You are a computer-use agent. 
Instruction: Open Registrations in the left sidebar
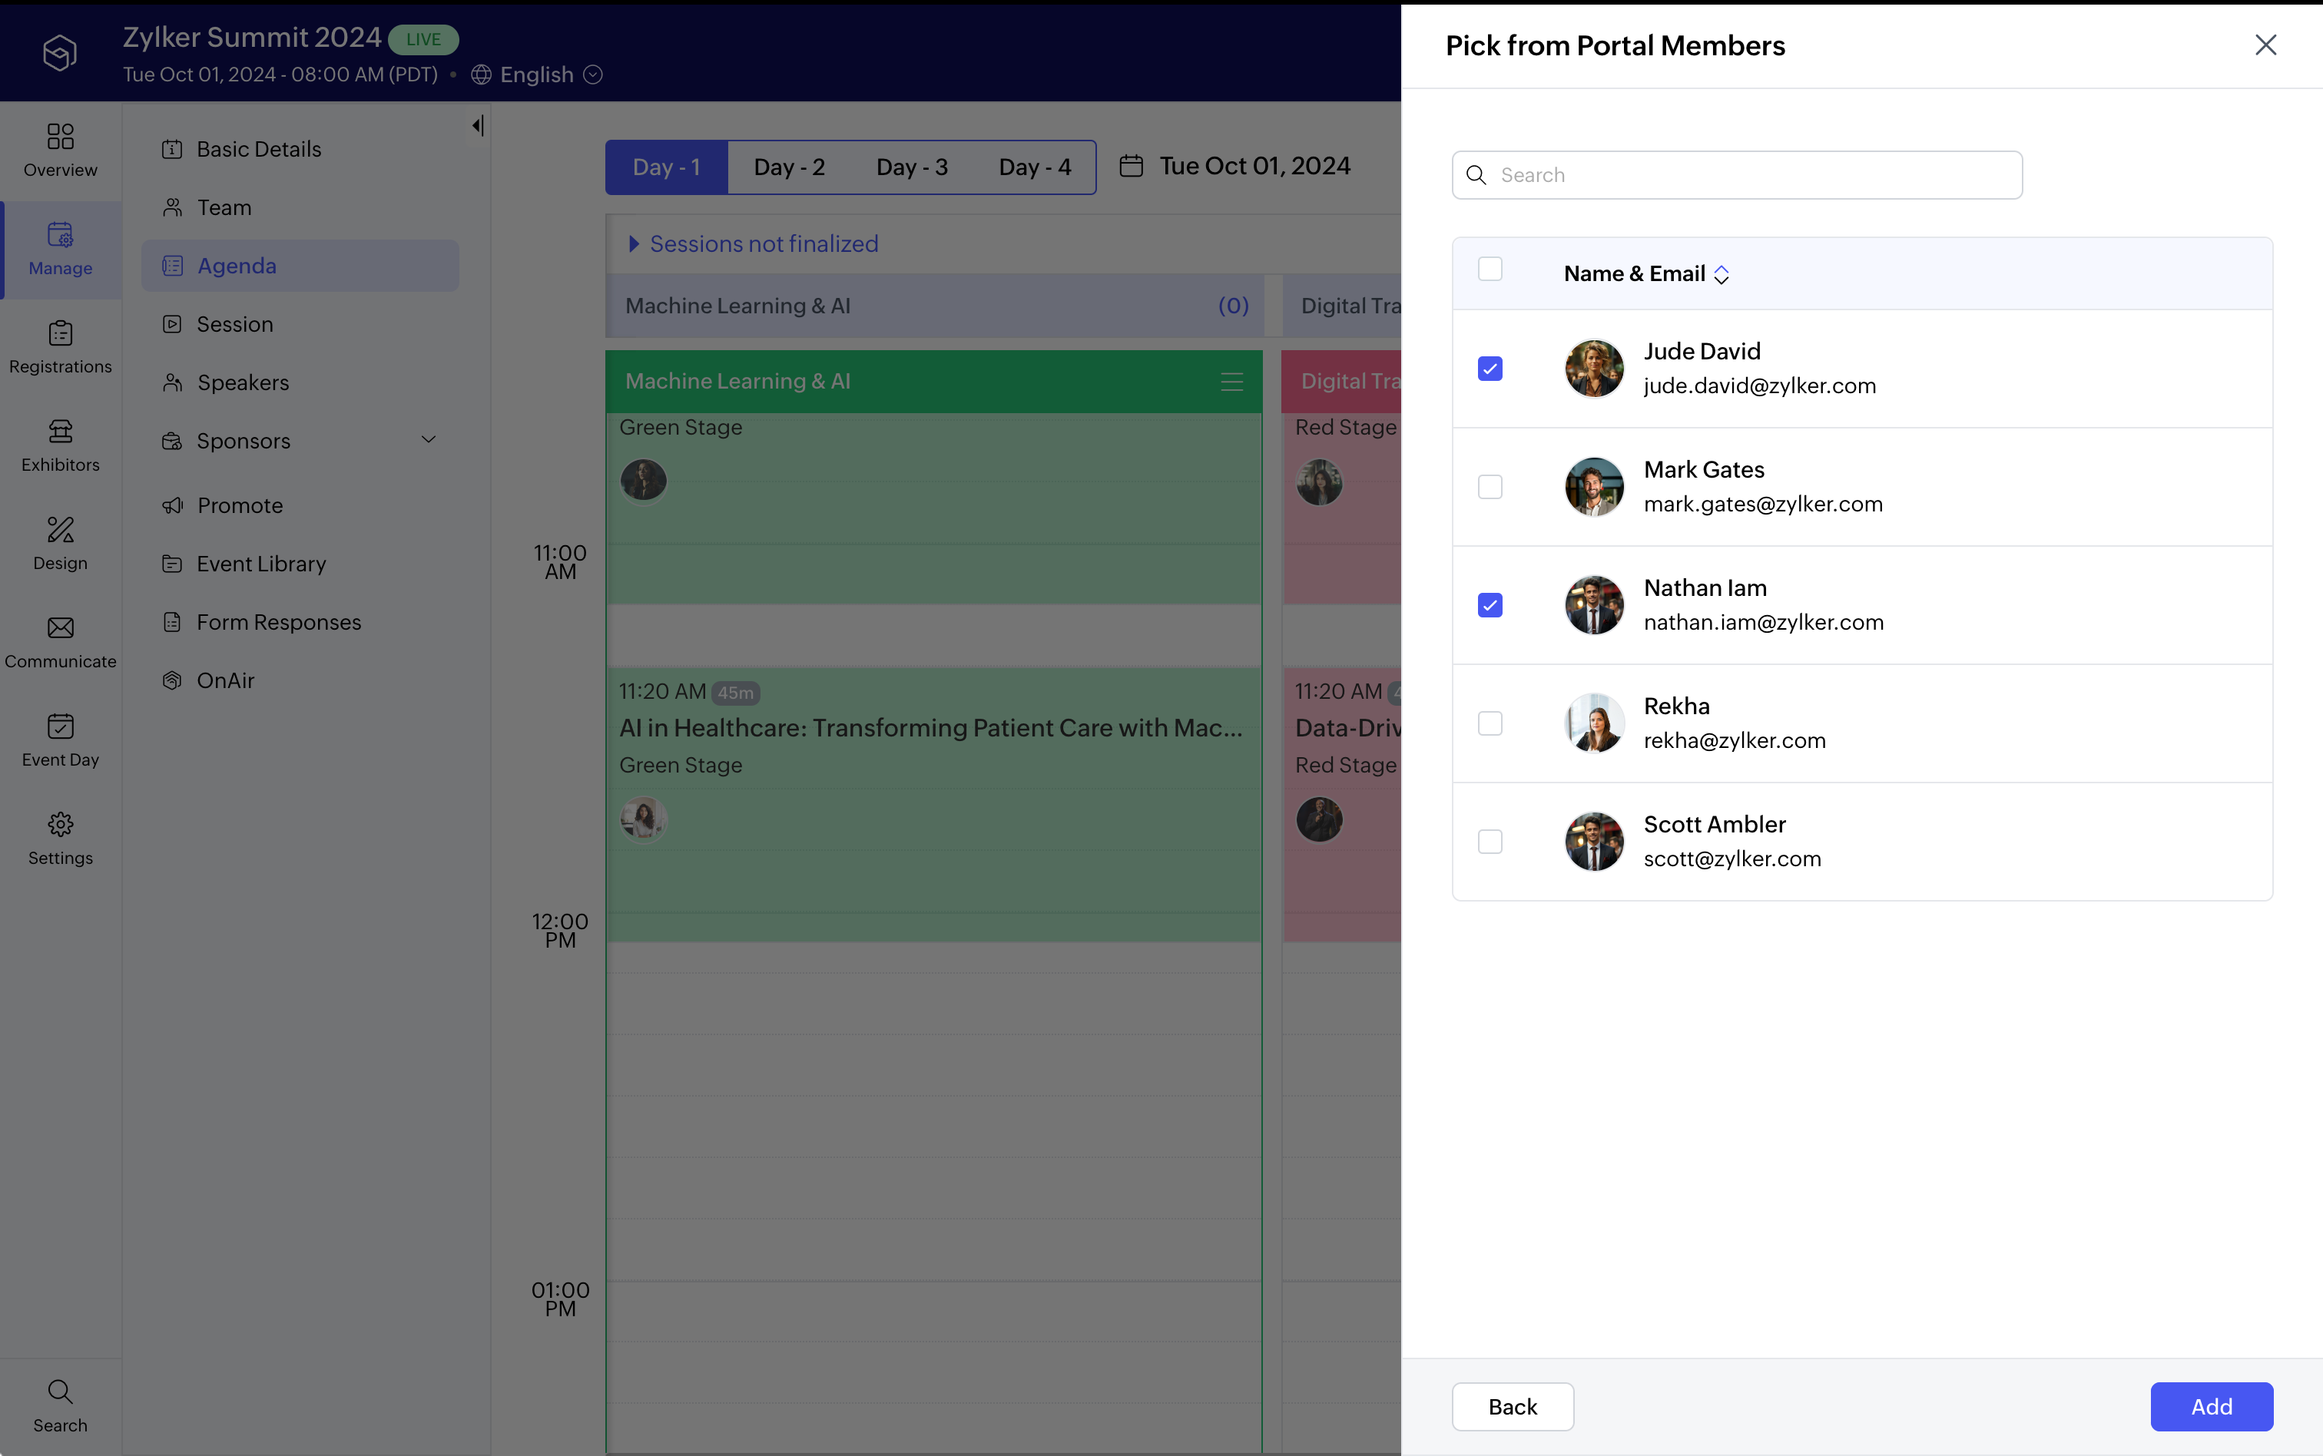60,346
